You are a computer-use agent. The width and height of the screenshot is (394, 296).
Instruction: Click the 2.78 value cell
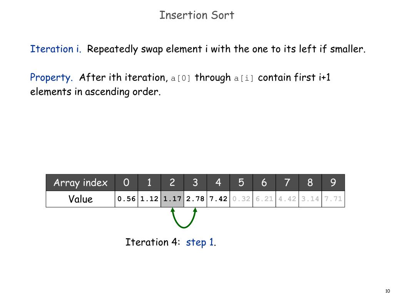pos(195,199)
